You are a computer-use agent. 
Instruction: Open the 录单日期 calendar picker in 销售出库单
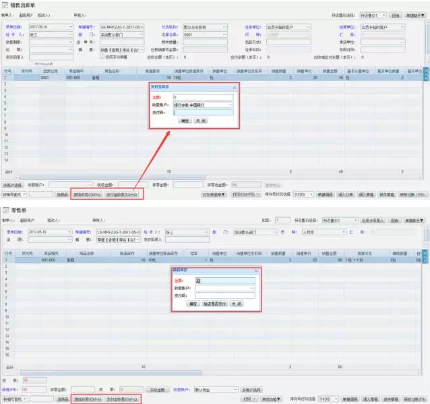pyautogui.click(x=71, y=27)
